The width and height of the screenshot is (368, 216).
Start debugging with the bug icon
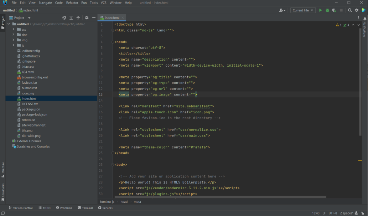pyautogui.click(x=327, y=10)
